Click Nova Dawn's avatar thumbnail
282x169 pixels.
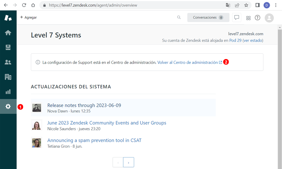tap(37, 108)
